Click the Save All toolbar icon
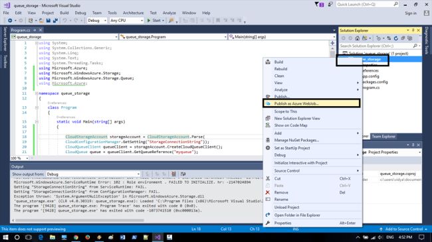The image size is (432, 242). pos(55,21)
